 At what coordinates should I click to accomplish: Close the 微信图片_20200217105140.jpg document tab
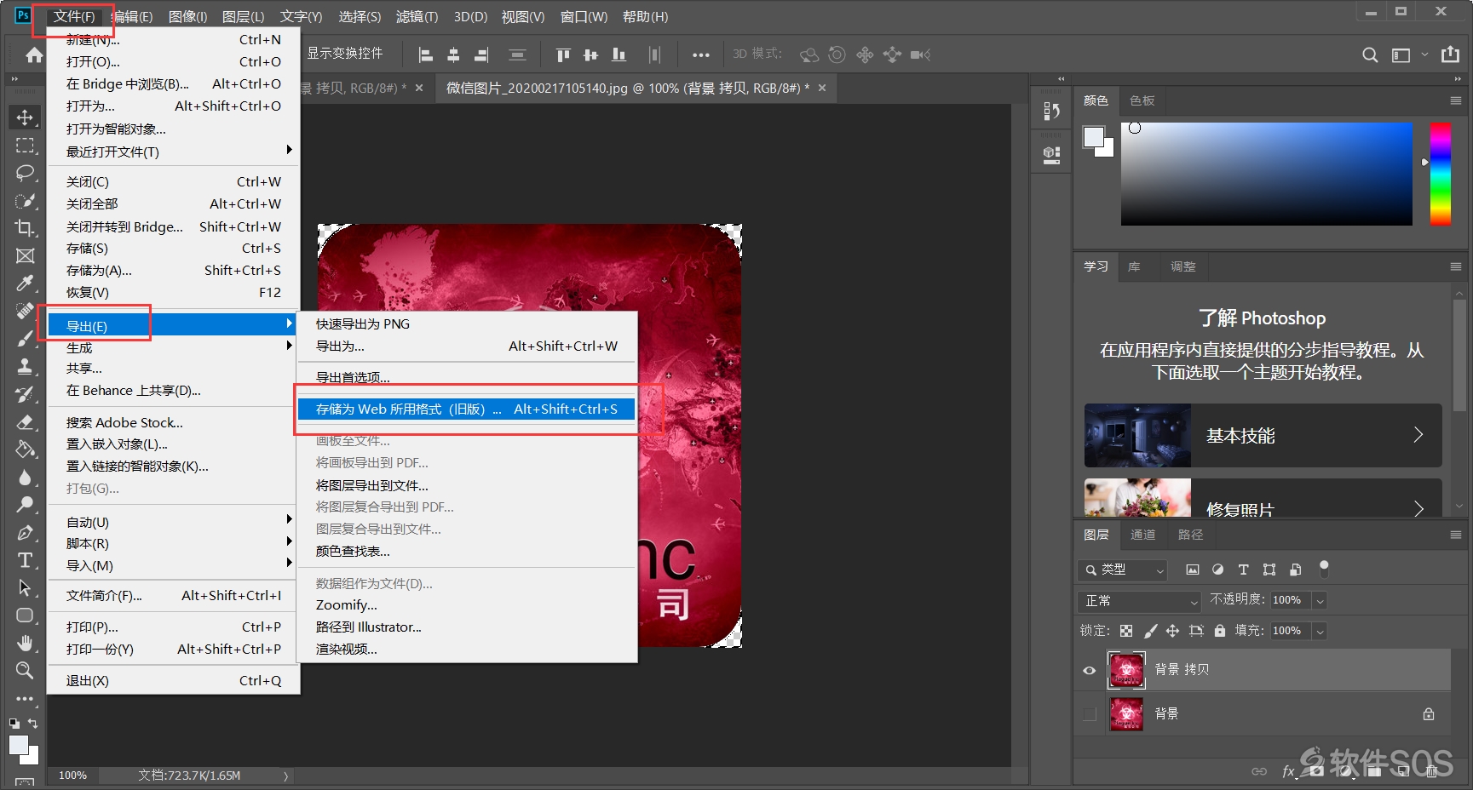(x=822, y=88)
